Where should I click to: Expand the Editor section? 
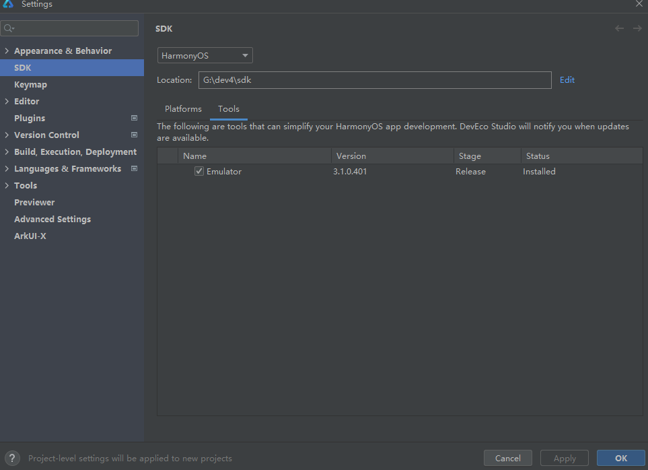point(7,101)
